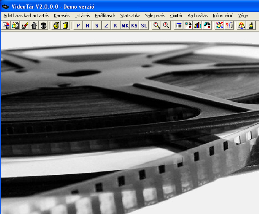Screen dimensions: 259x214
Task: Open the Keresés menu
Action: coord(62,16)
